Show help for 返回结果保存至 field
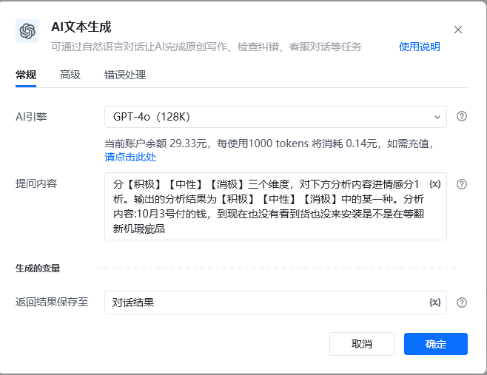Screen dimensions: 487x375 [462, 303]
